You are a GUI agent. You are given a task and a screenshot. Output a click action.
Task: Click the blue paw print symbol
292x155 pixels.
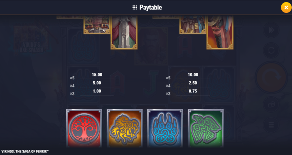point(165,128)
